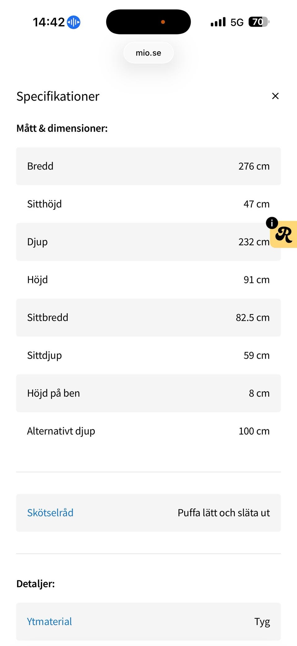The width and height of the screenshot is (297, 646).
Task: Tap the Specifikationer heading
Action: pos(58,96)
